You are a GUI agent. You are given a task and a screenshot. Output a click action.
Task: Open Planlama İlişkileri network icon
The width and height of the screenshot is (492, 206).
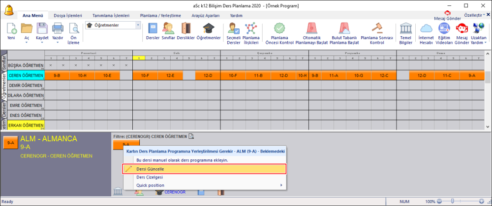(x=251, y=28)
